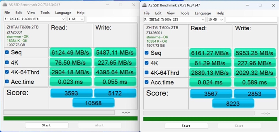Uncheck Seq test in right window
The image size is (279, 132).
(146, 53)
